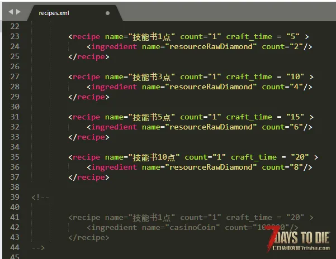Click the empty tab bar area

[227, 12]
